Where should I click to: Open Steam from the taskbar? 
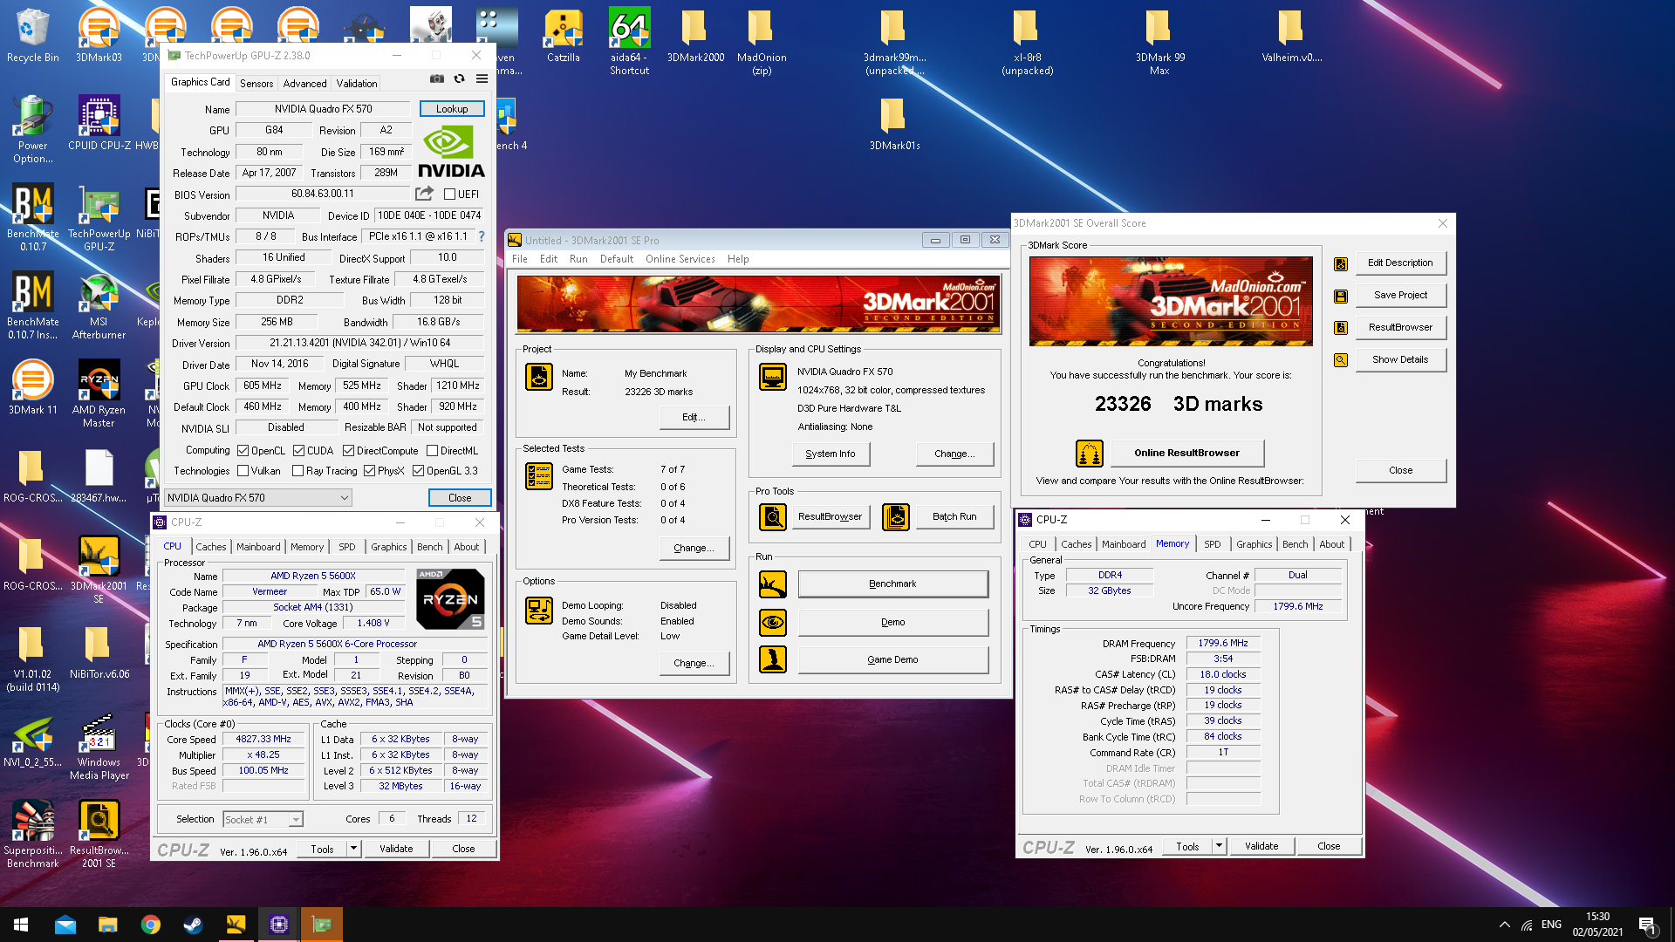[x=193, y=925]
